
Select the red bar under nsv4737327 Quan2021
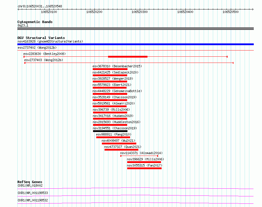point(121,150)
